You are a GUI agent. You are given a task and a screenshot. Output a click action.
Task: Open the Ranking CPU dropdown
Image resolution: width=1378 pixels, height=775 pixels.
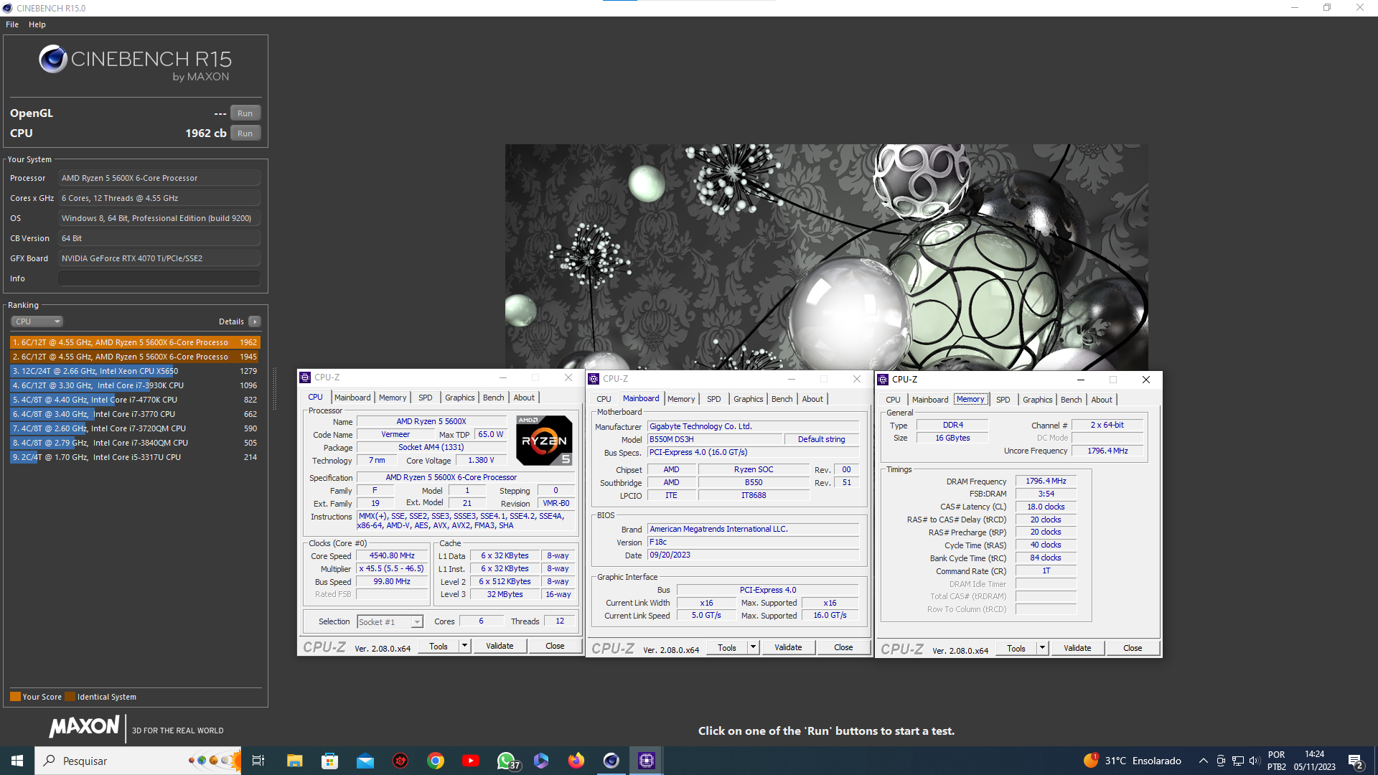[x=37, y=321]
